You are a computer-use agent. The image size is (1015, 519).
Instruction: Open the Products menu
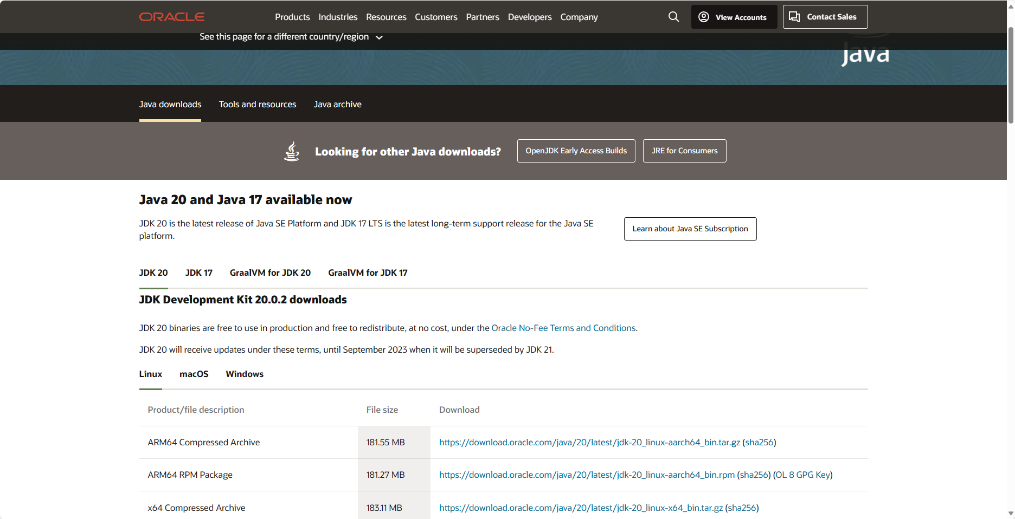point(292,17)
